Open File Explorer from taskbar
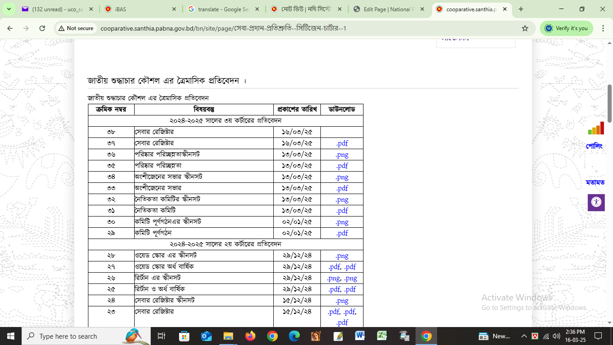The image size is (613, 345). (x=228, y=336)
